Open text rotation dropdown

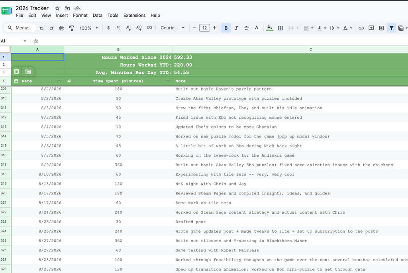347,28
